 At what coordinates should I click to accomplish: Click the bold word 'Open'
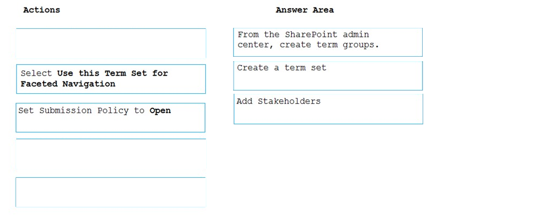[x=160, y=110]
